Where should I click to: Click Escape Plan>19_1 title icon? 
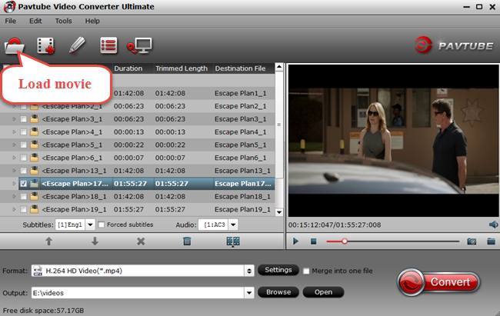[34, 209]
